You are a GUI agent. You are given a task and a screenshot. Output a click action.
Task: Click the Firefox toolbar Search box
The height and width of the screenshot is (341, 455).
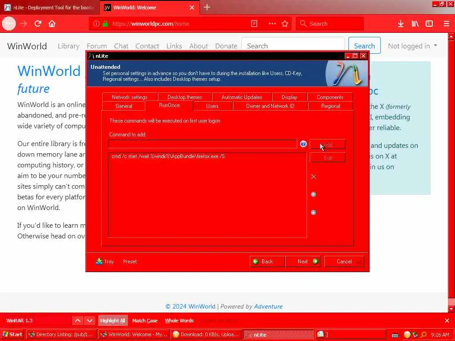tap(330, 24)
